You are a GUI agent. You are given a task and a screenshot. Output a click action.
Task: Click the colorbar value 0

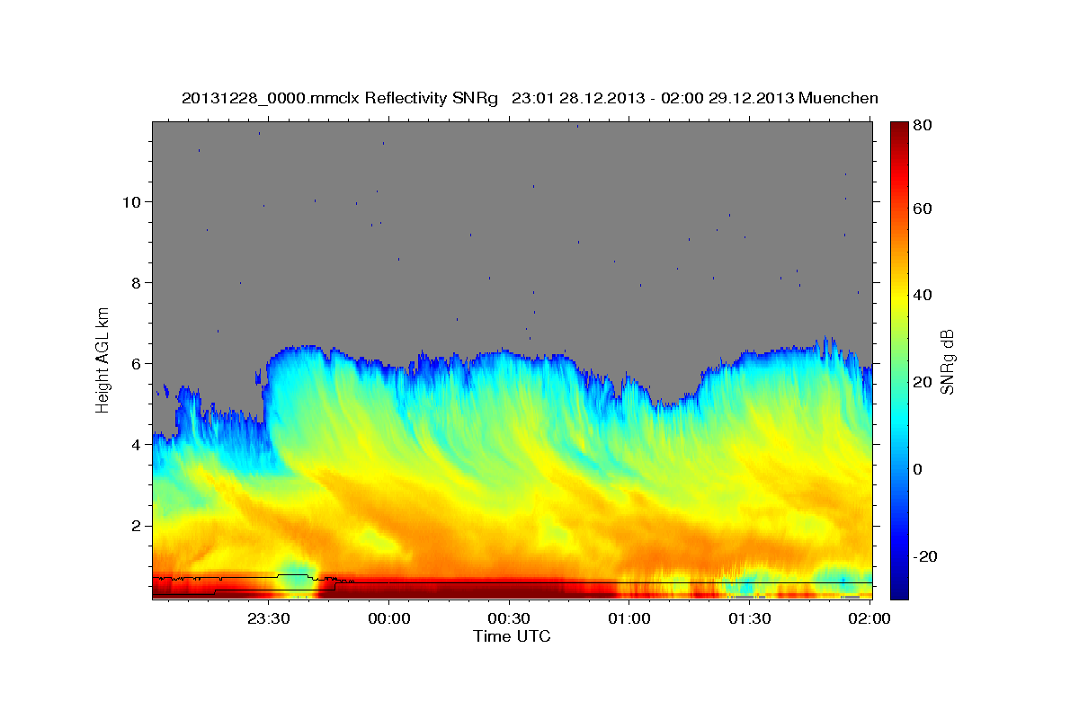[918, 469]
